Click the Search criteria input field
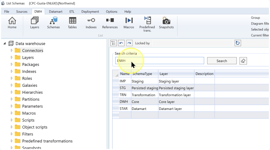 [160, 61]
